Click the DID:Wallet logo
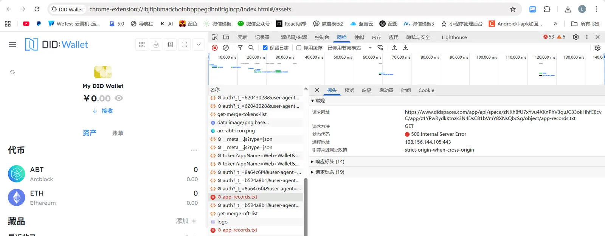This screenshot has width=605, height=236. [57, 45]
